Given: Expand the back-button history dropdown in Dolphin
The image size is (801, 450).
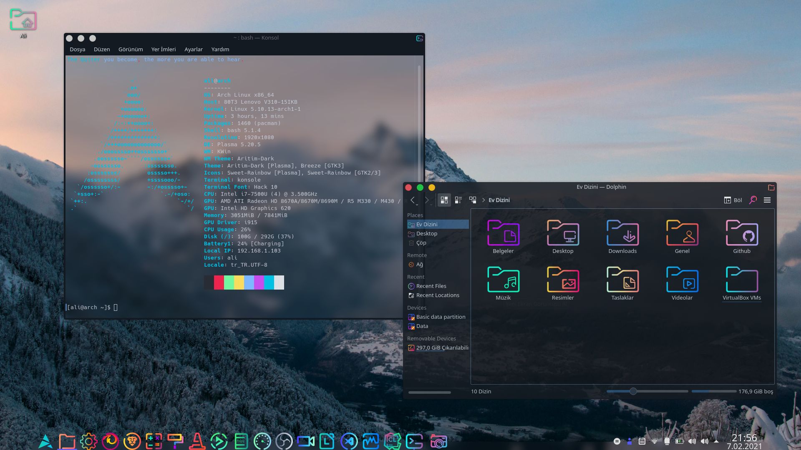Looking at the screenshot, I should (417, 205).
